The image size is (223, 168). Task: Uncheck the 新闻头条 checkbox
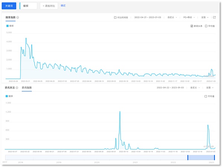pyautogui.click(x=192, y=26)
